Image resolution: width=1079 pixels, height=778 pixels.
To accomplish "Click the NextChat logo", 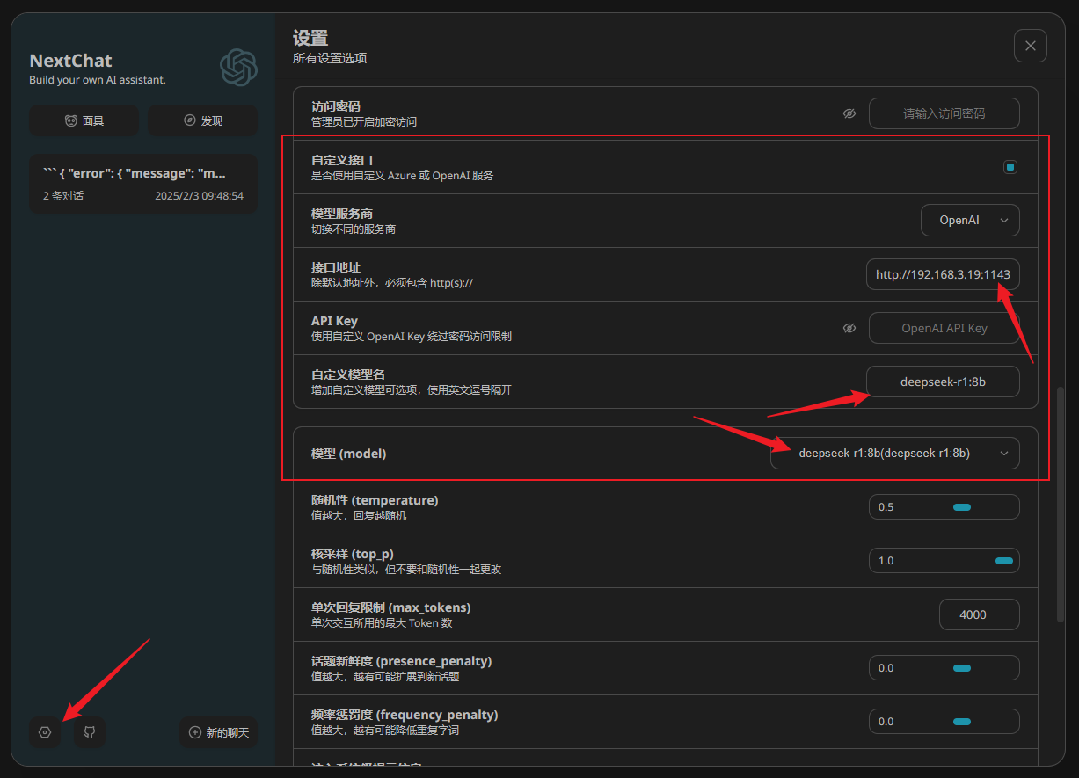I will pyautogui.click(x=238, y=68).
